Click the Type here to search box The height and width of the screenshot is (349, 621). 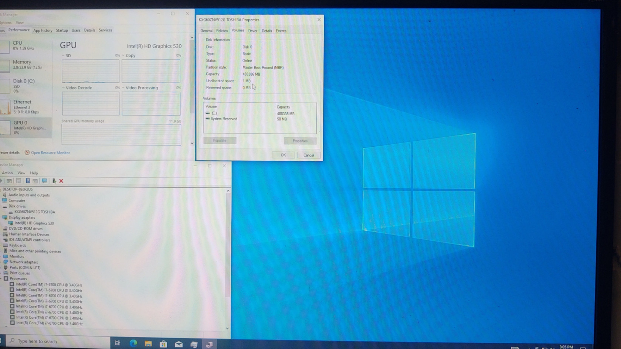pos(59,341)
